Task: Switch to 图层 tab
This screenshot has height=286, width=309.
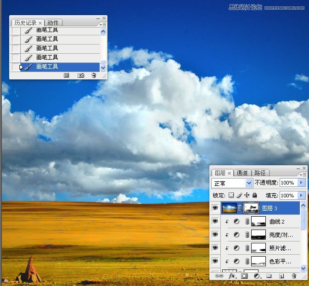Action: pos(220,173)
